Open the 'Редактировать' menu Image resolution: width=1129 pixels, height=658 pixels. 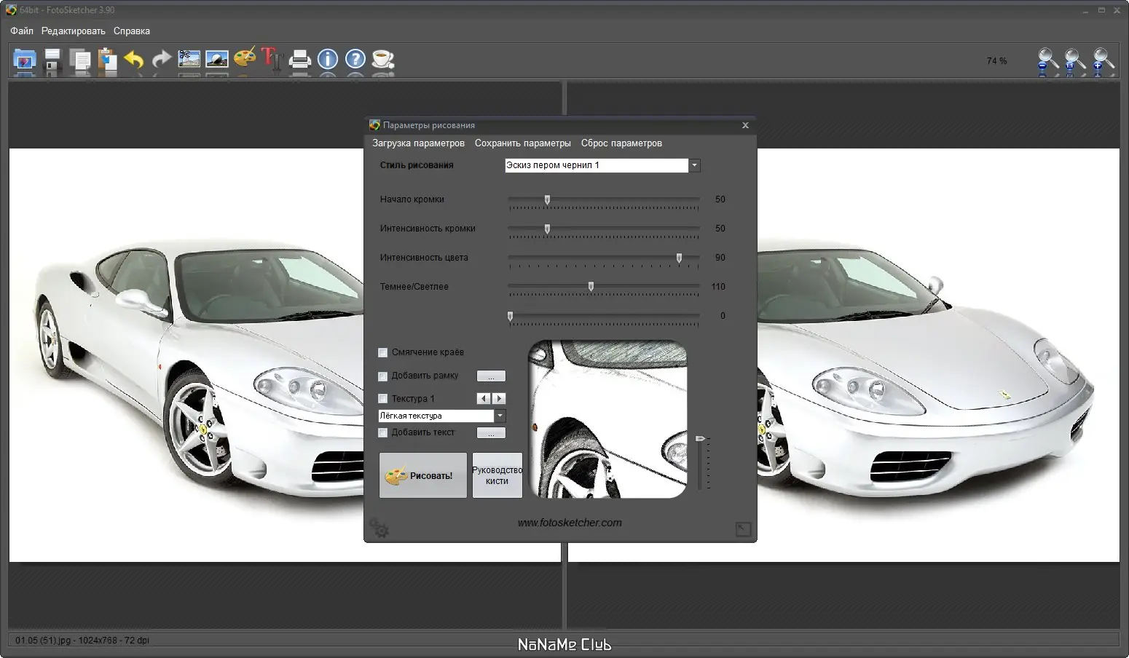click(73, 31)
